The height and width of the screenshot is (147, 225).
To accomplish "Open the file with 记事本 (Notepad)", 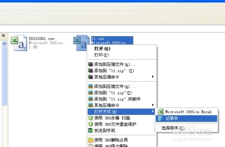I will tap(187, 118).
